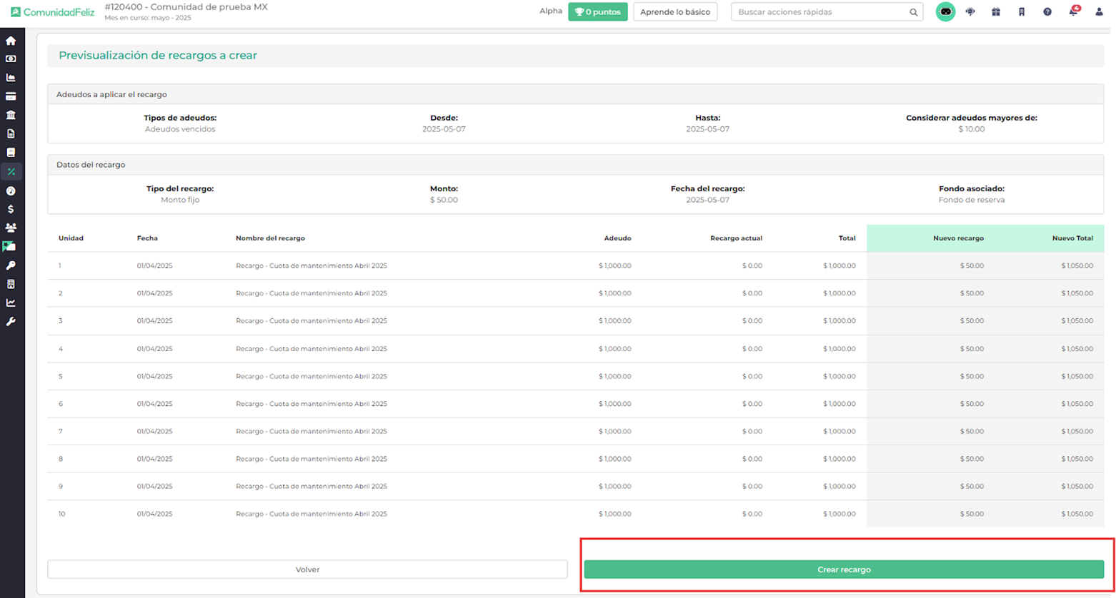Click the home icon in the sidebar
1116x598 pixels.
tap(11, 41)
